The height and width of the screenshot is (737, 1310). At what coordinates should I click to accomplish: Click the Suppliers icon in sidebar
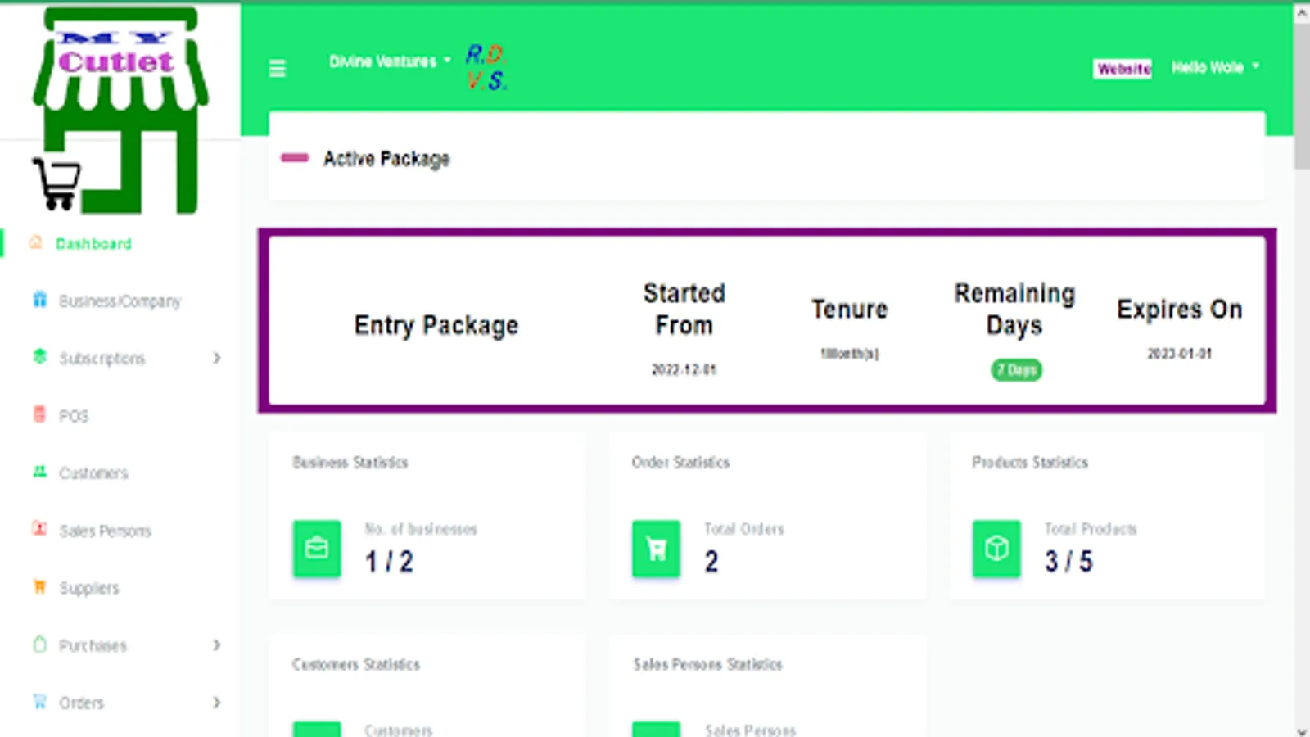[39, 586]
